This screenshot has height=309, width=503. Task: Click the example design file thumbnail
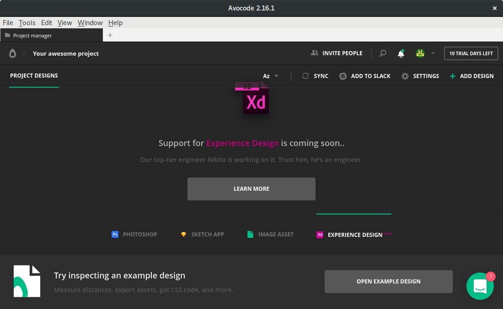click(27, 281)
